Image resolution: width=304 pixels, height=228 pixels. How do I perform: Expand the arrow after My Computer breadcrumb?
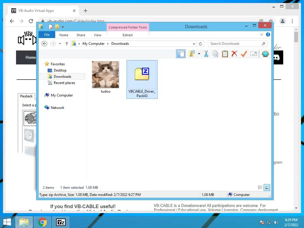click(108, 44)
